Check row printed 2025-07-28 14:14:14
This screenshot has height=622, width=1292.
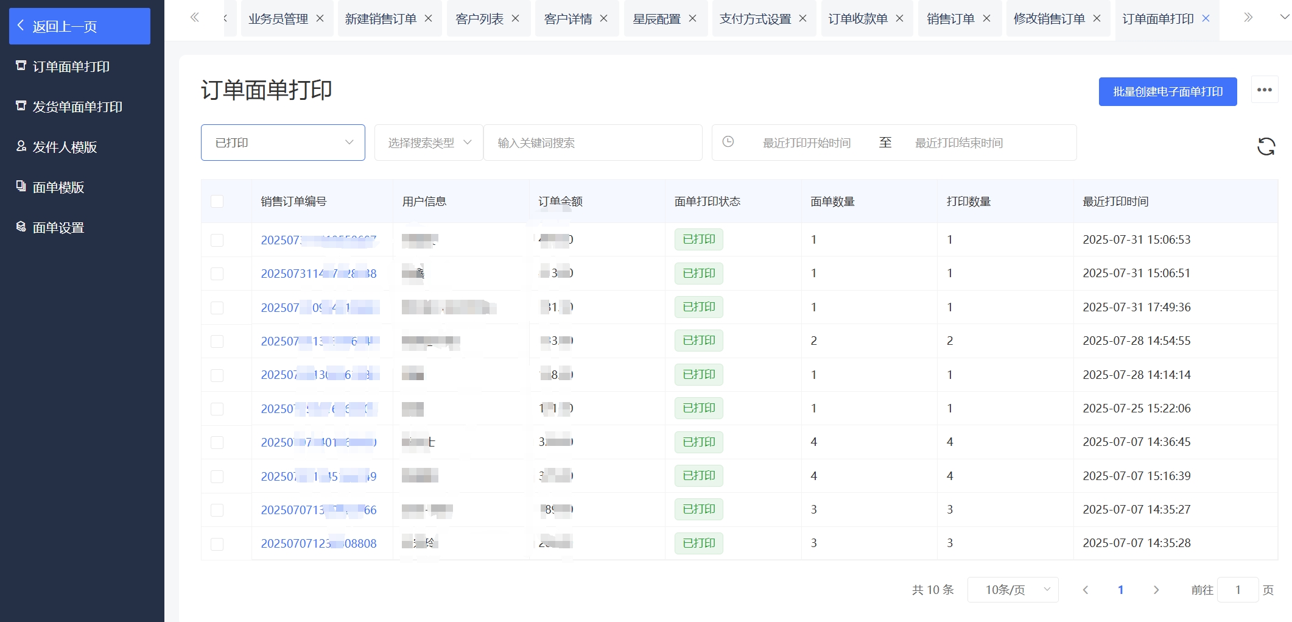point(217,375)
